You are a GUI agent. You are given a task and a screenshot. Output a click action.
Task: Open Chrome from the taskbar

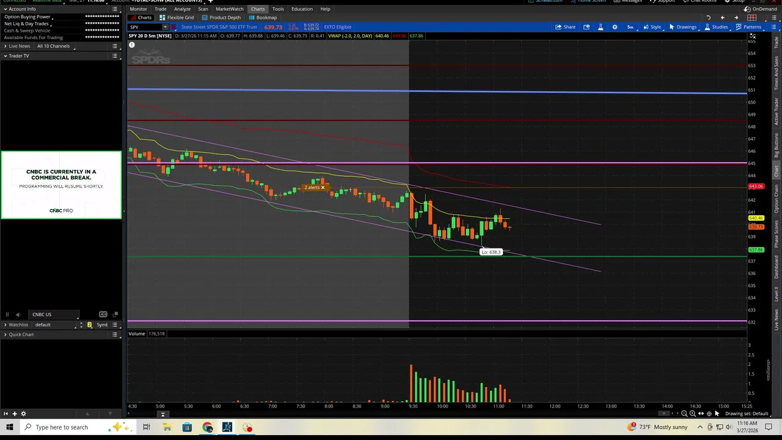click(208, 427)
